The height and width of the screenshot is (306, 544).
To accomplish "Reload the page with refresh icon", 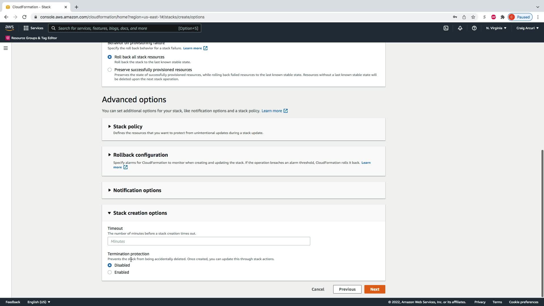I will coord(24,17).
